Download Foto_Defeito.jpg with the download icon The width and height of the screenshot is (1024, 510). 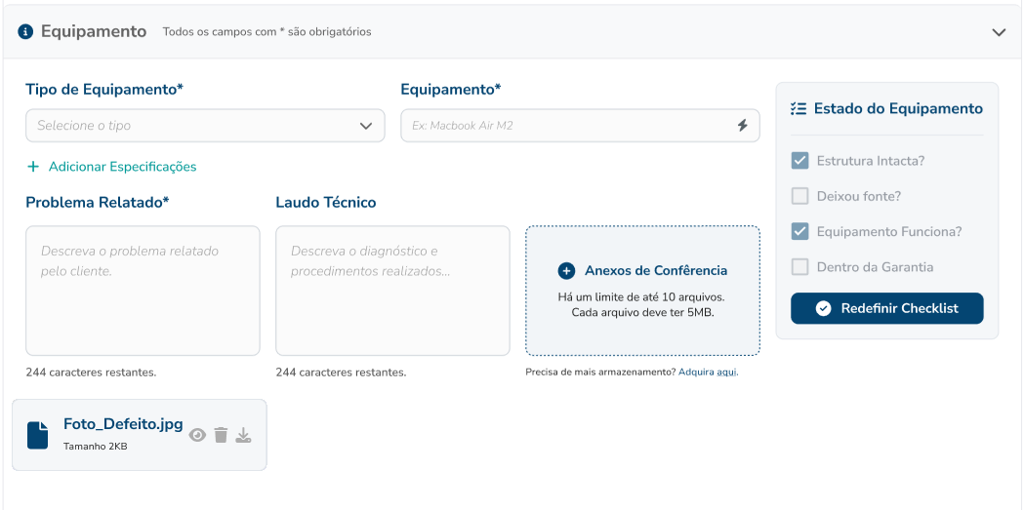[244, 435]
